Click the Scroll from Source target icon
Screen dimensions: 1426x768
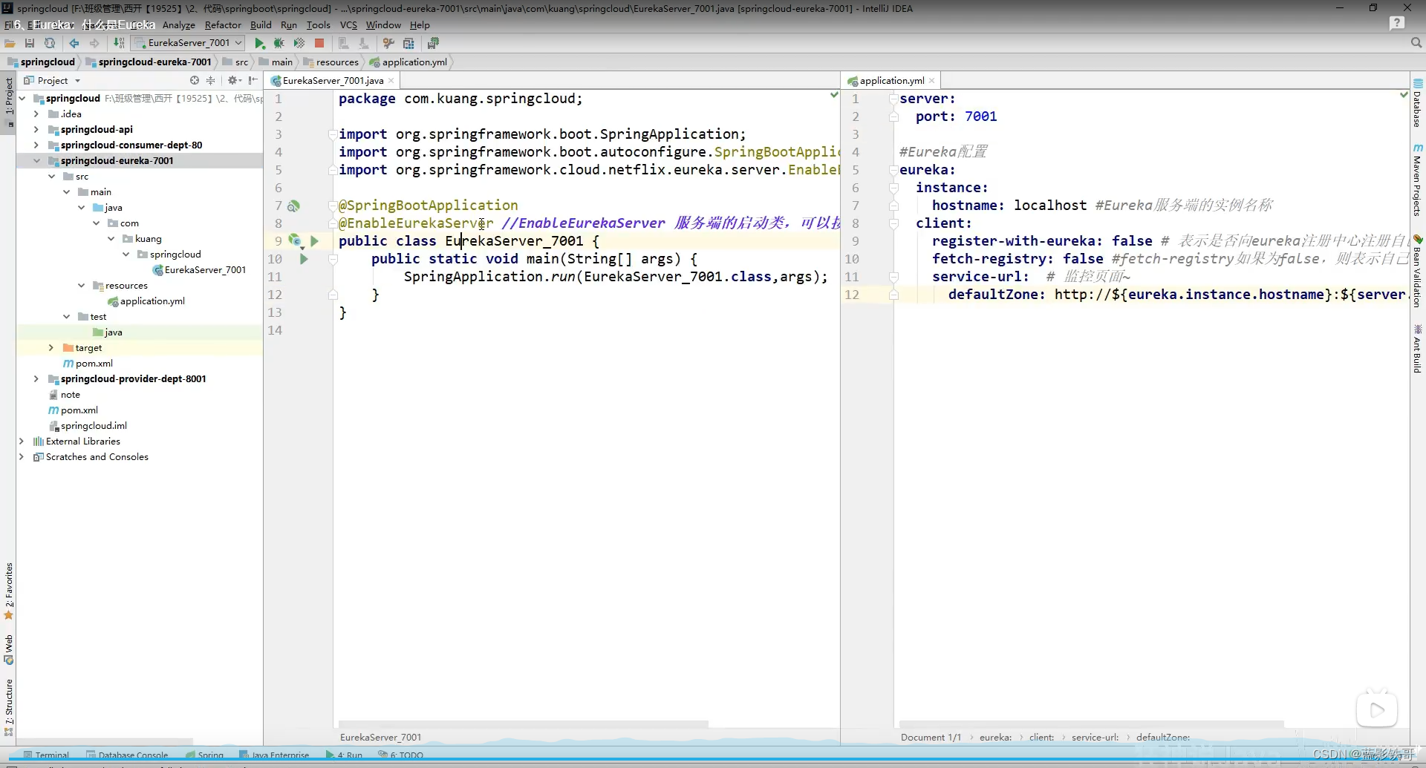pos(195,80)
